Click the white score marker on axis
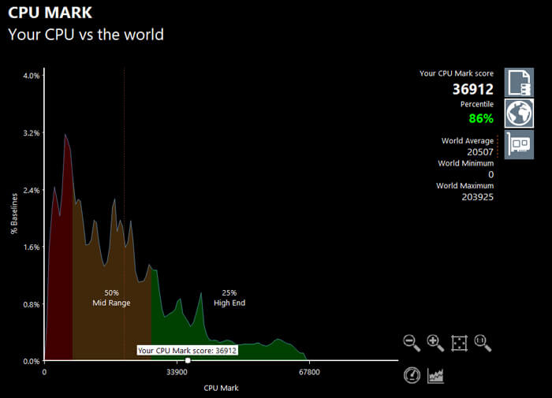552x398 pixels. coord(188,360)
